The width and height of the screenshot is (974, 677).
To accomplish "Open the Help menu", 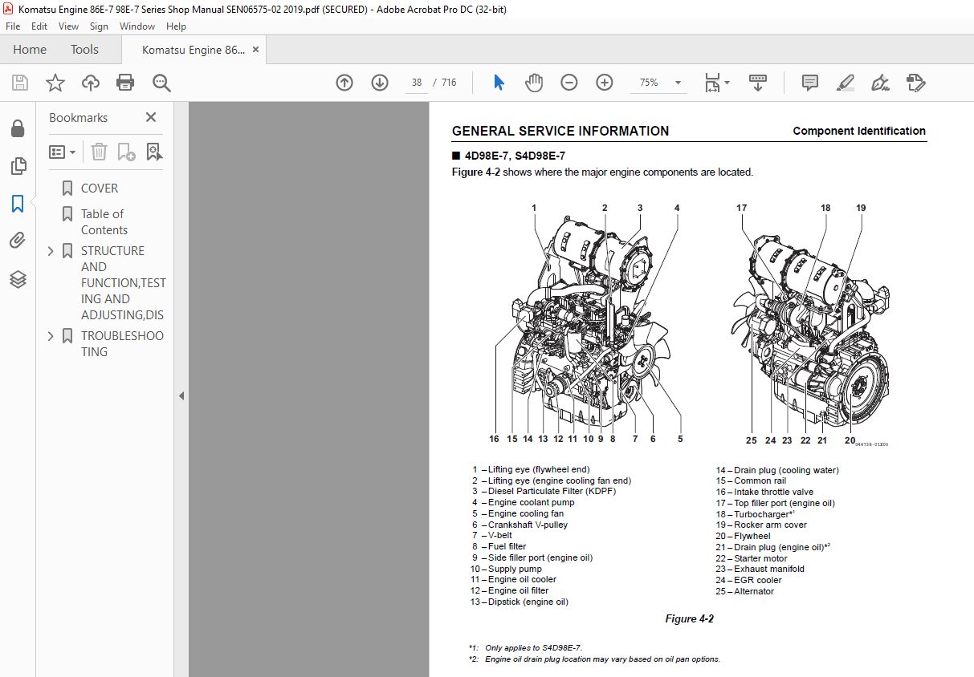I will point(176,26).
